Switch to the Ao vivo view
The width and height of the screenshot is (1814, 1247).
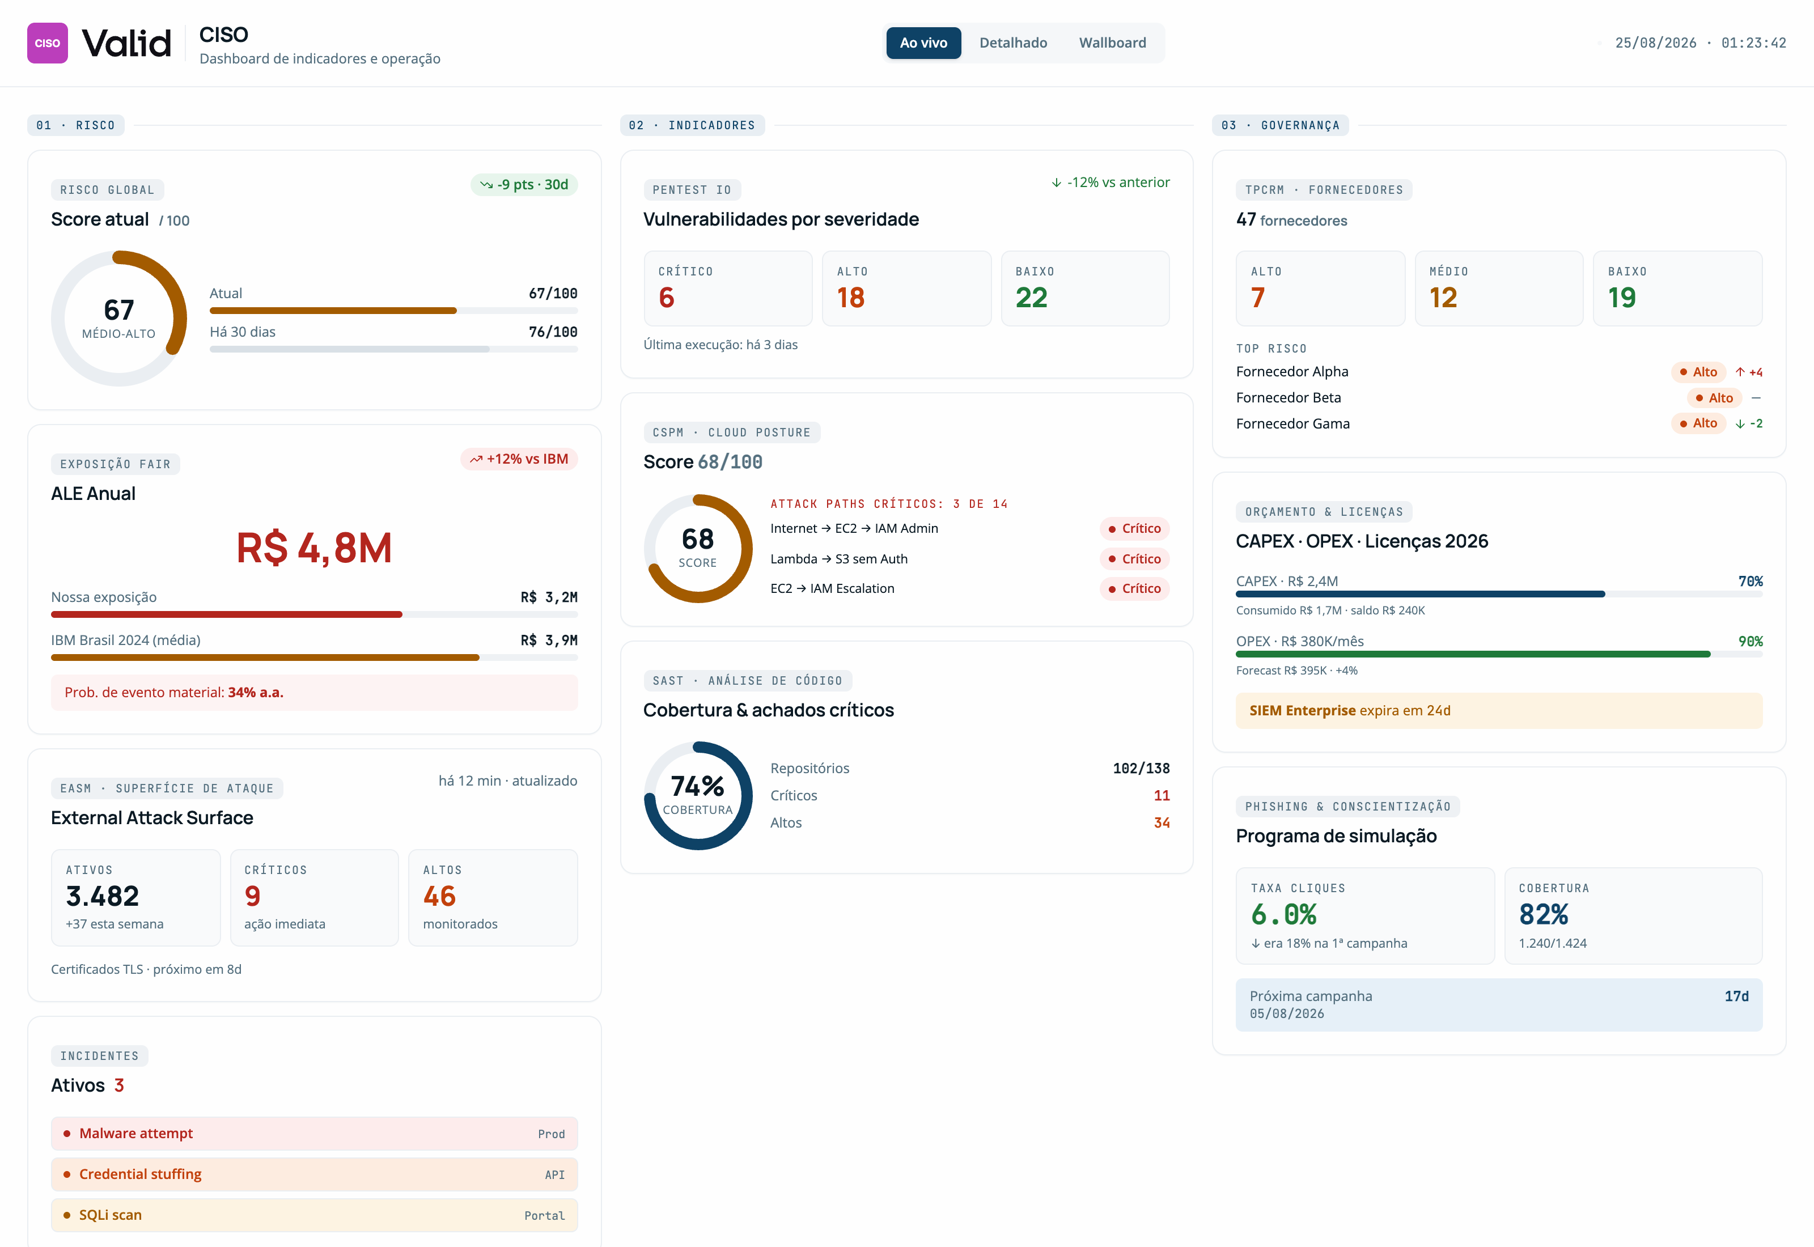[x=923, y=43]
